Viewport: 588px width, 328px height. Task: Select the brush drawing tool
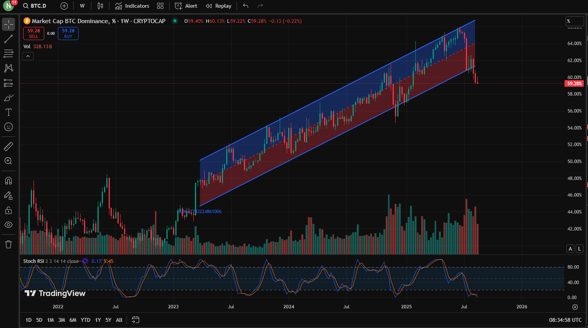click(8, 98)
